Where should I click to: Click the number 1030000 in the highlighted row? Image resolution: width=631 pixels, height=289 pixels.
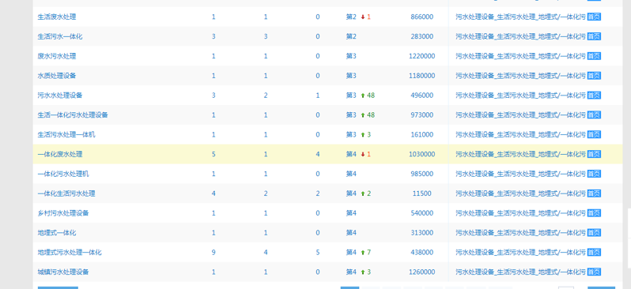click(x=421, y=154)
